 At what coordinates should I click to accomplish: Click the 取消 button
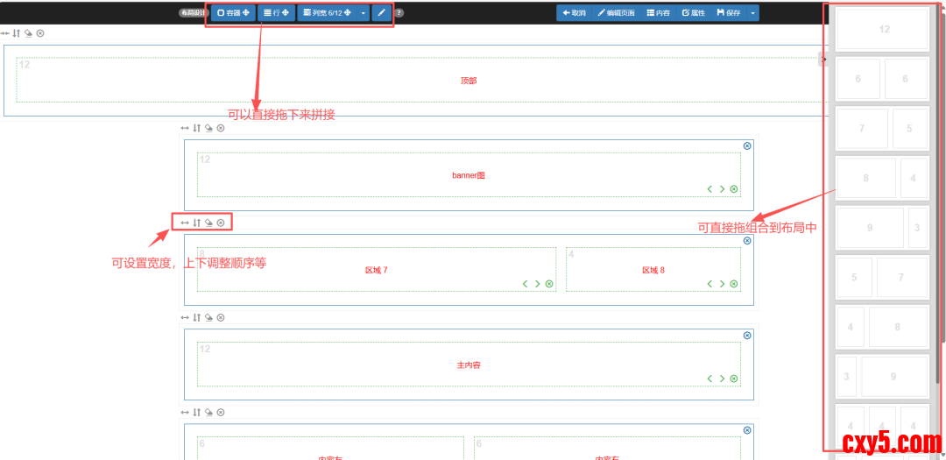(574, 13)
